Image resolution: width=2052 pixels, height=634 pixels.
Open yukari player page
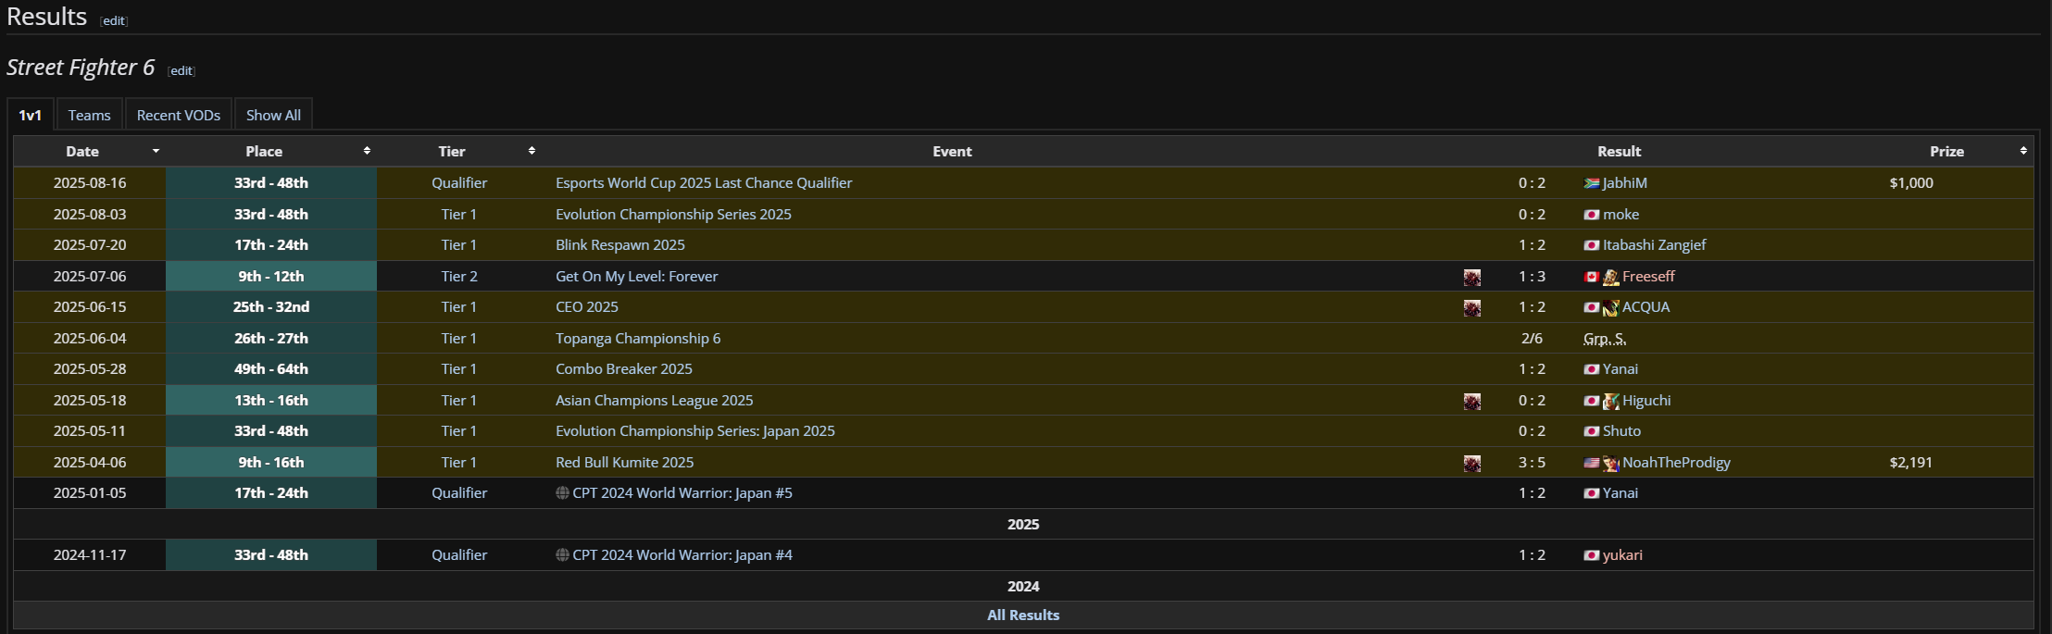pos(1622,555)
